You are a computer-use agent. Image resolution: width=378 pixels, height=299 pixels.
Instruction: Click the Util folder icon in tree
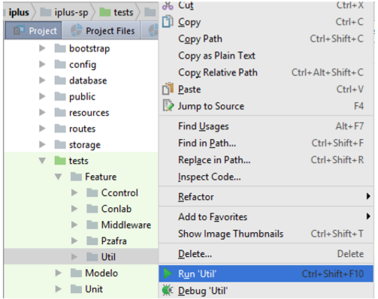(x=92, y=257)
